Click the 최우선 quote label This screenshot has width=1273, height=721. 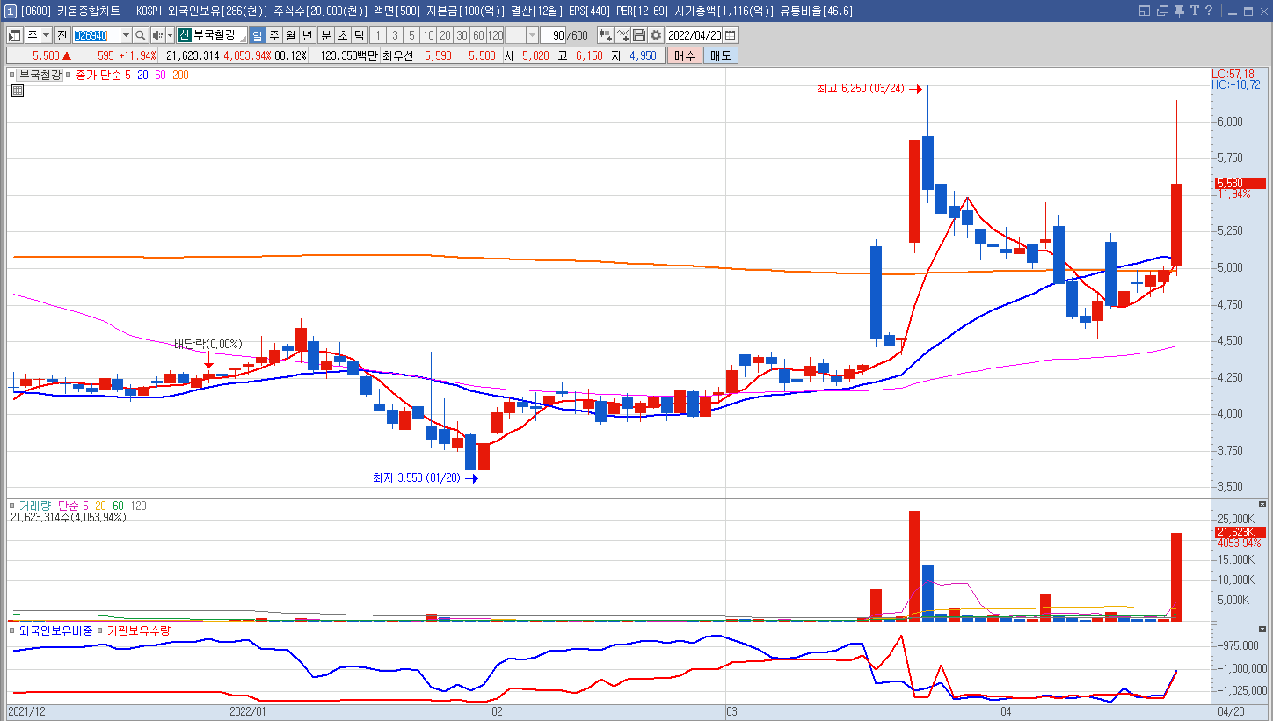click(397, 55)
